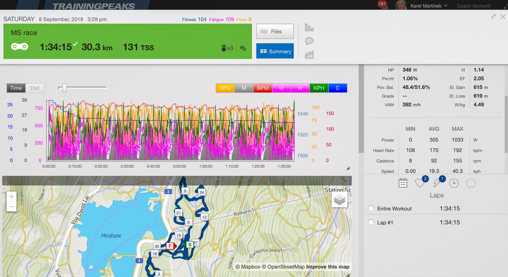The width and height of the screenshot is (508, 277).
Task: Toggle the gray M elevation channel
Action: 244,88
